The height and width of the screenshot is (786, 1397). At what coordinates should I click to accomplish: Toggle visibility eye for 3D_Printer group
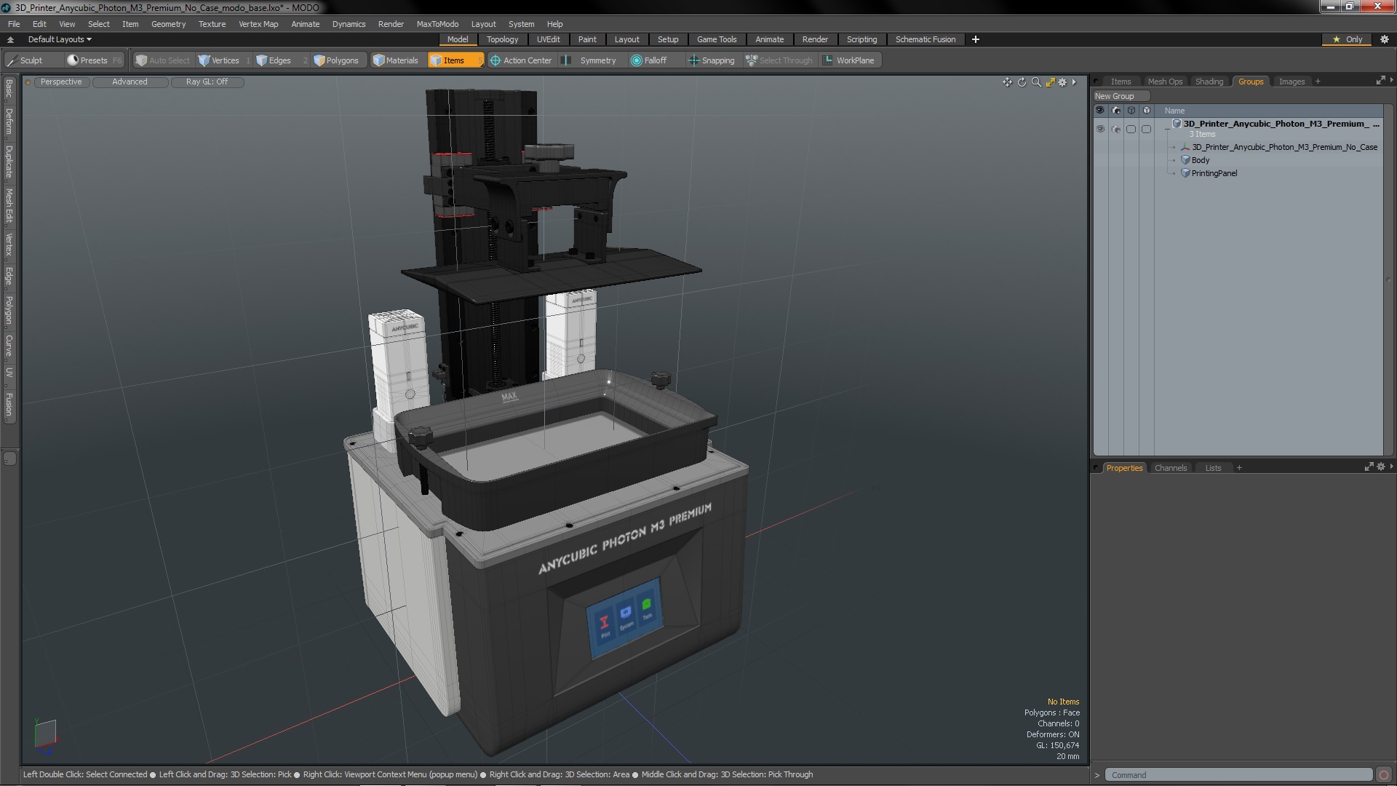[1100, 129]
